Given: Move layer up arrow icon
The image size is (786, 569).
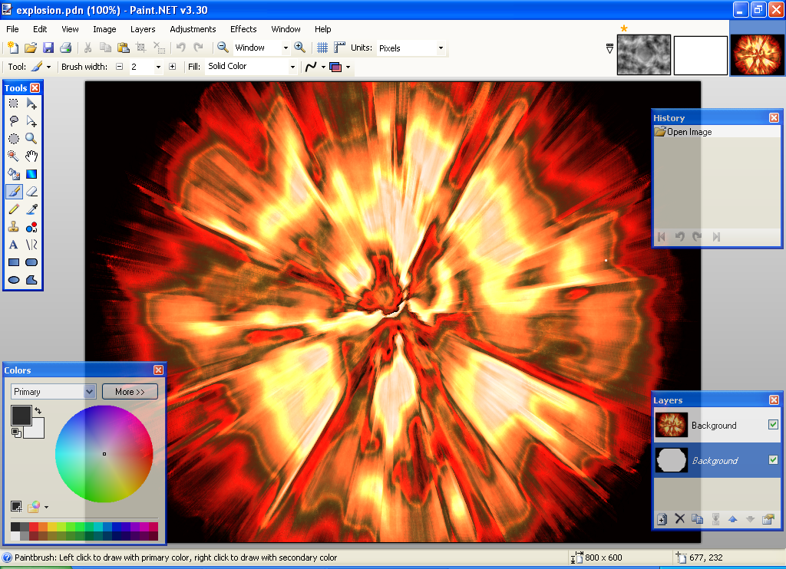Looking at the screenshot, I should point(732,519).
